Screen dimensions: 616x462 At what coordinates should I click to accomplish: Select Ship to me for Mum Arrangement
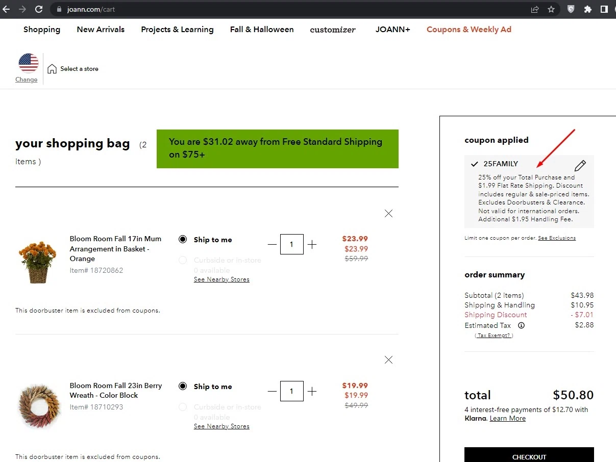pyautogui.click(x=183, y=240)
